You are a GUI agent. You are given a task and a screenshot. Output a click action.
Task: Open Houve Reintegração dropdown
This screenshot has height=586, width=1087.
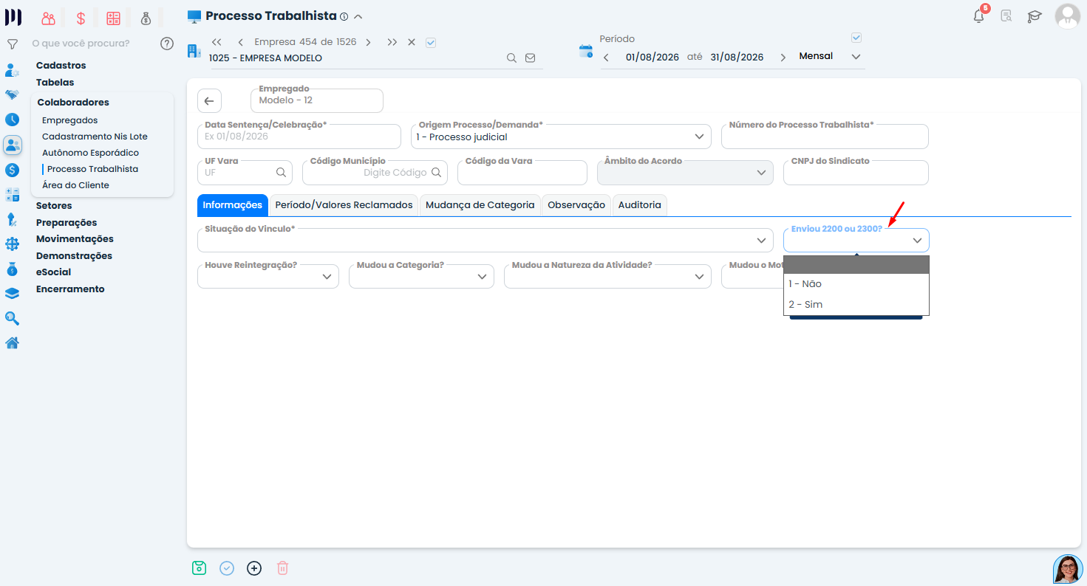tap(268, 276)
